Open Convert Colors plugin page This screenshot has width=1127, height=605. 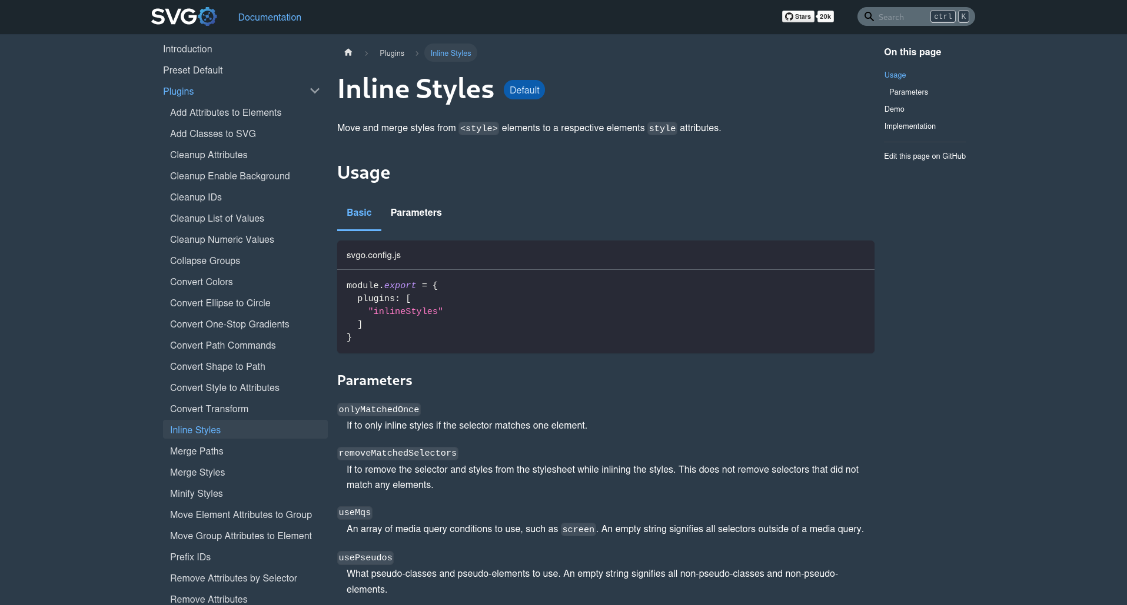(x=201, y=282)
